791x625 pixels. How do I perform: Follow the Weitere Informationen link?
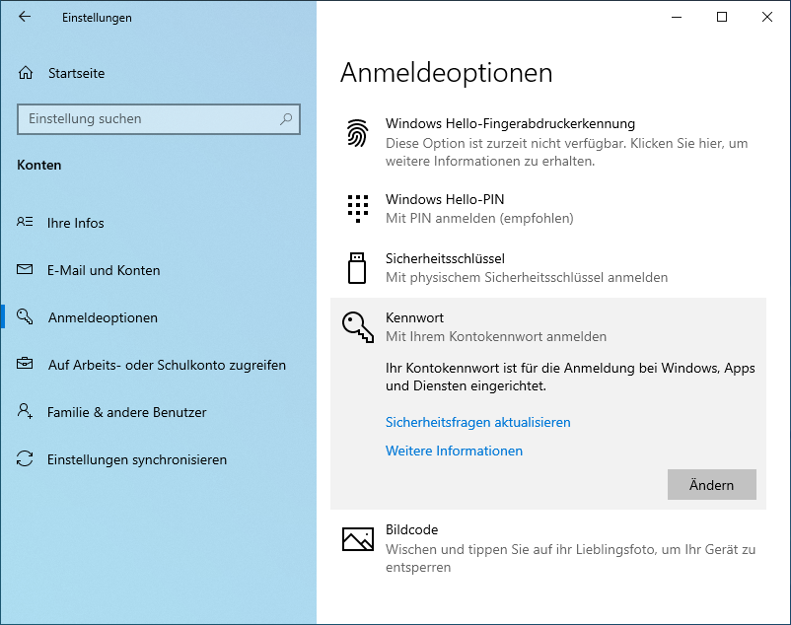[454, 451]
